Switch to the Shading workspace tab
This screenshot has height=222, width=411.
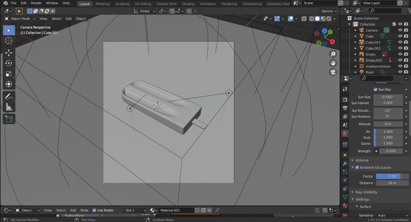tap(188, 4)
